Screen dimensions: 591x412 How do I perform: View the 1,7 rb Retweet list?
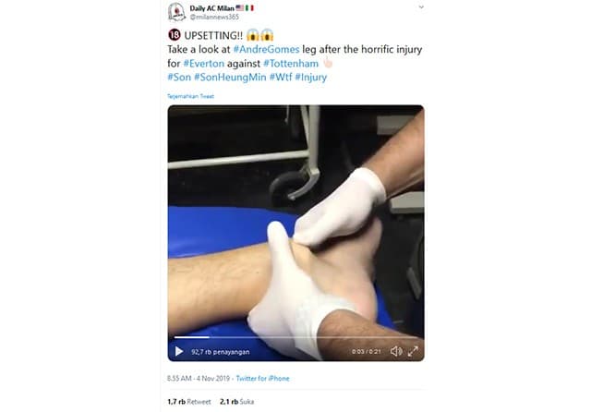pyautogui.click(x=189, y=402)
